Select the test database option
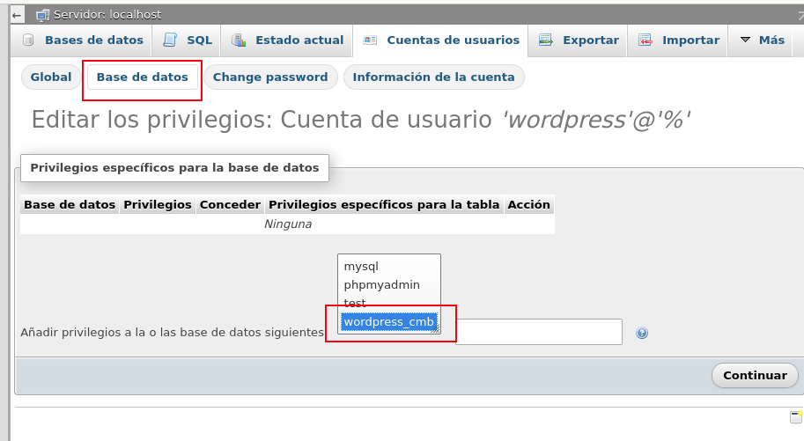Screen dimensions: 804x441 (355, 303)
